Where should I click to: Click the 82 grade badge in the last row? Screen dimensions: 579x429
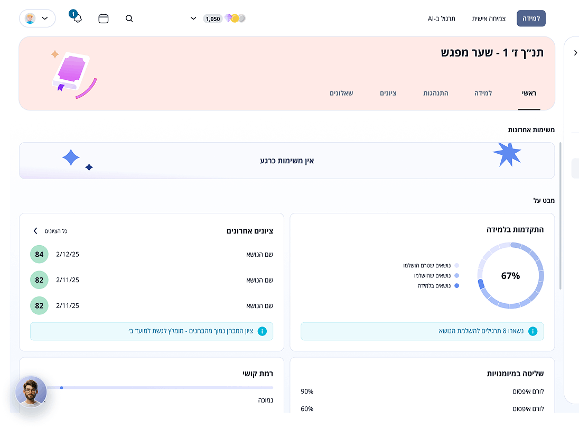(39, 306)
